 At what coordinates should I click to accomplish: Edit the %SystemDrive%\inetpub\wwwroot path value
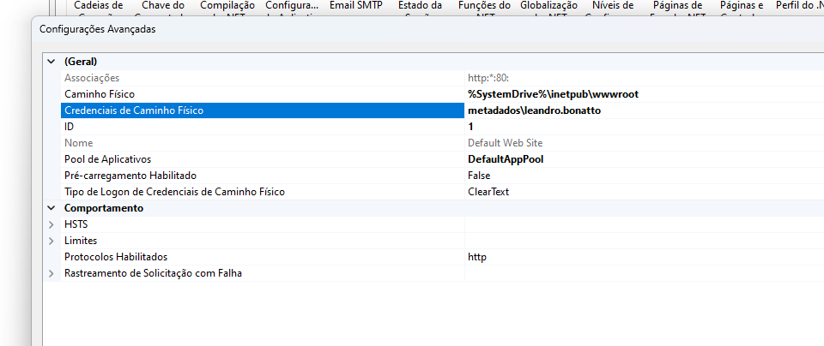(553, 94)
